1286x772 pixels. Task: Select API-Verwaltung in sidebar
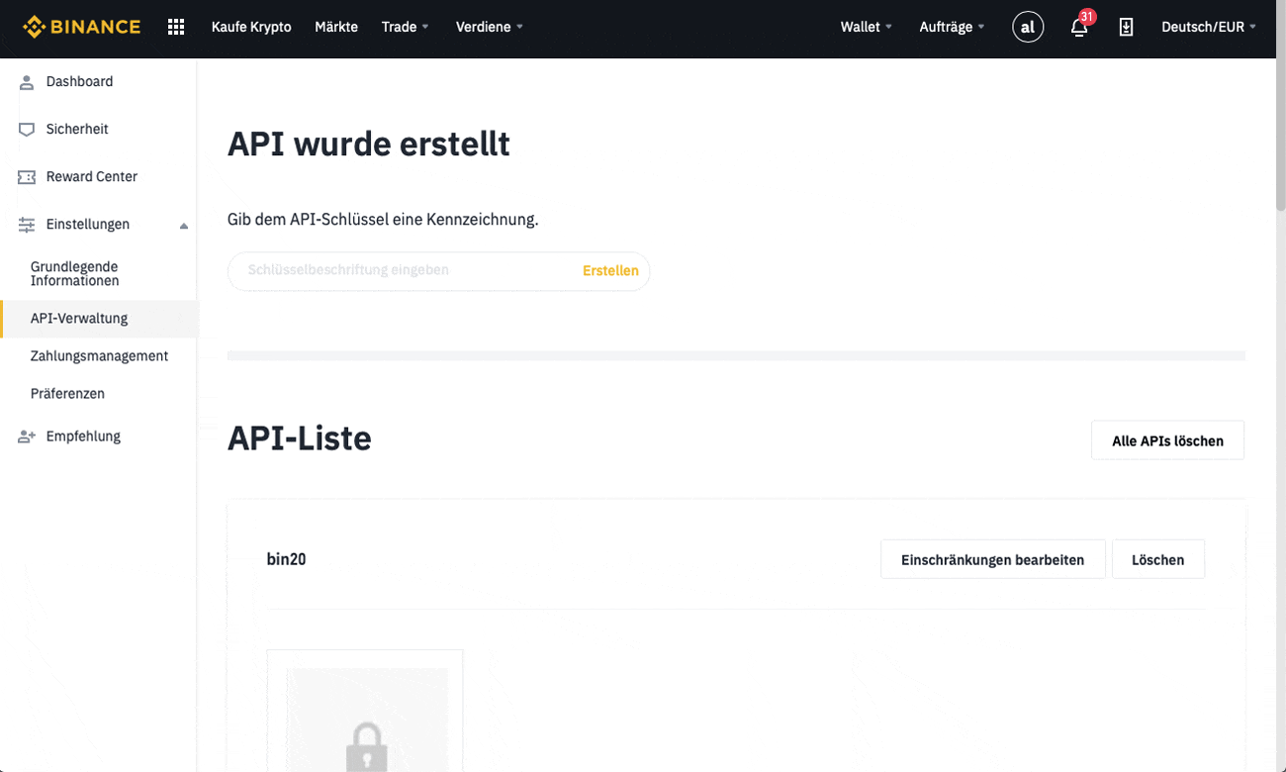click(79, 319)
